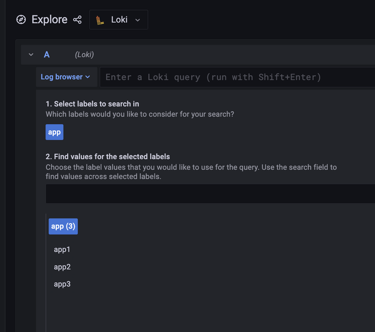Click the Explore compass icon

[x=21, y=20]
